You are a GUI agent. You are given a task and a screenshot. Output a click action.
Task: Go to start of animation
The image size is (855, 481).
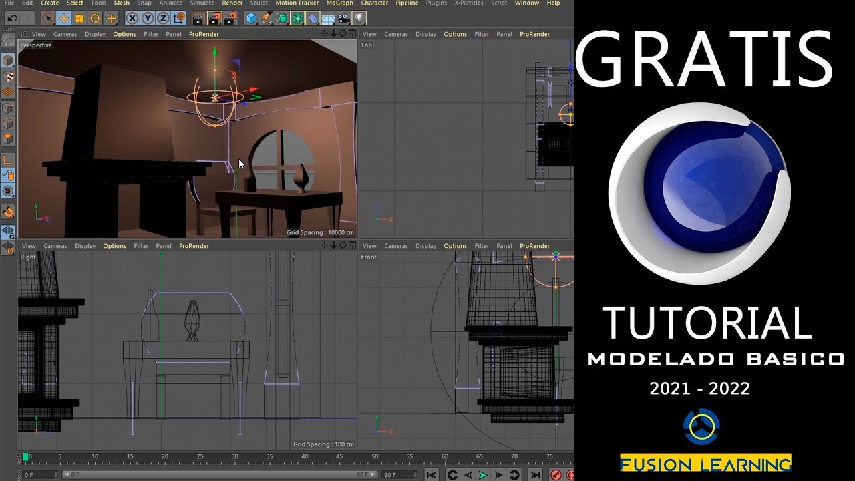coord(432,475)
